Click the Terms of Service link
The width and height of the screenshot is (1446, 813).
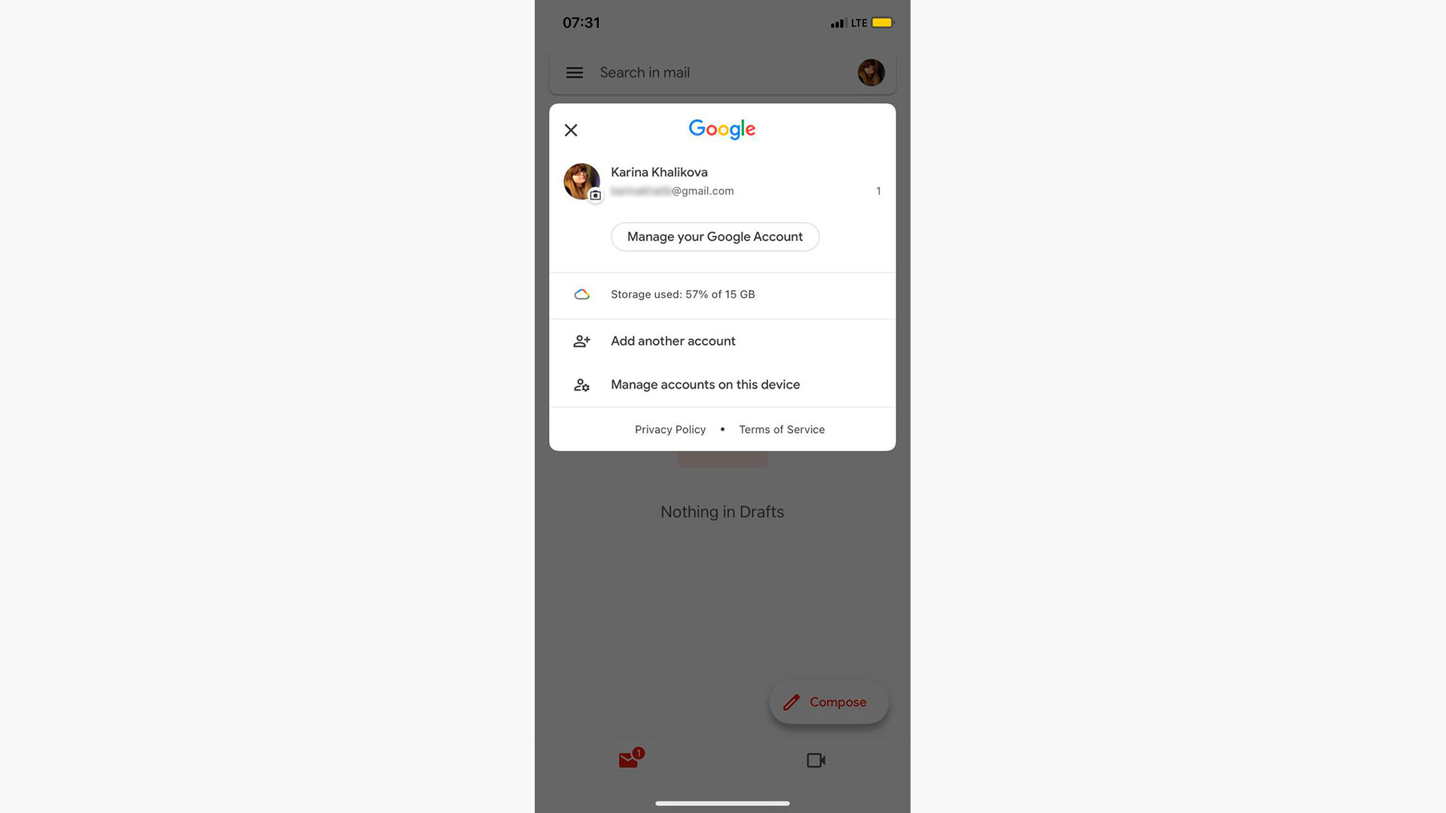point(782,429)
